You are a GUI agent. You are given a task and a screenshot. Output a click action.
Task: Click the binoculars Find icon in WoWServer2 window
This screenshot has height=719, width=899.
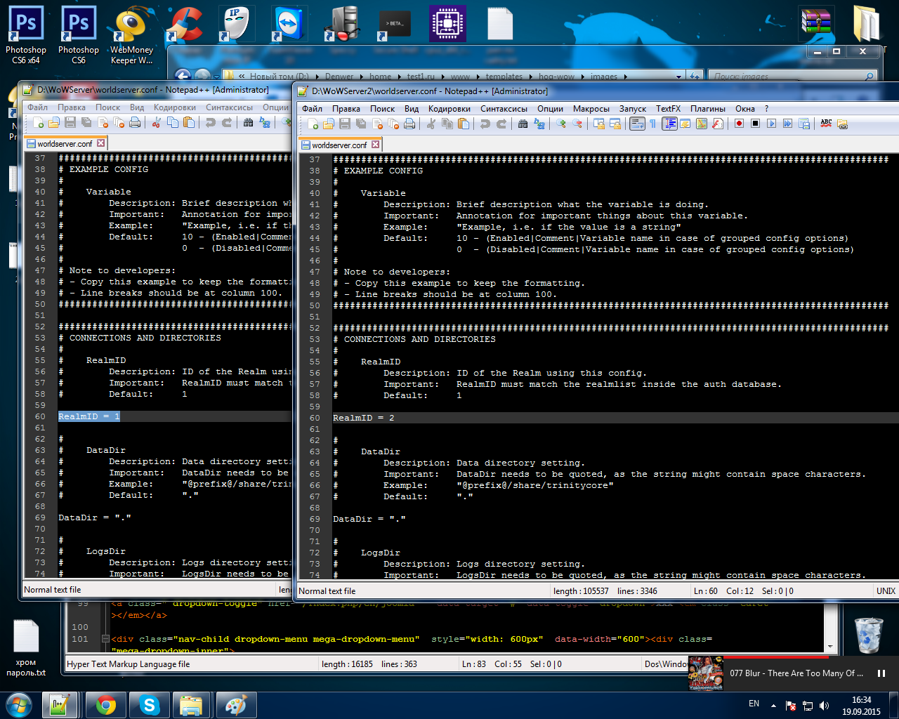(523, 124)
